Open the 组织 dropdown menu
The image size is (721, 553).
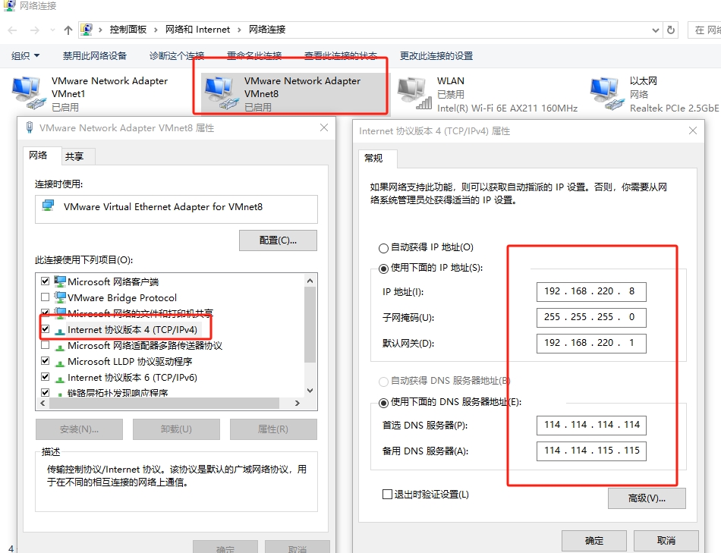coord(26,55)
